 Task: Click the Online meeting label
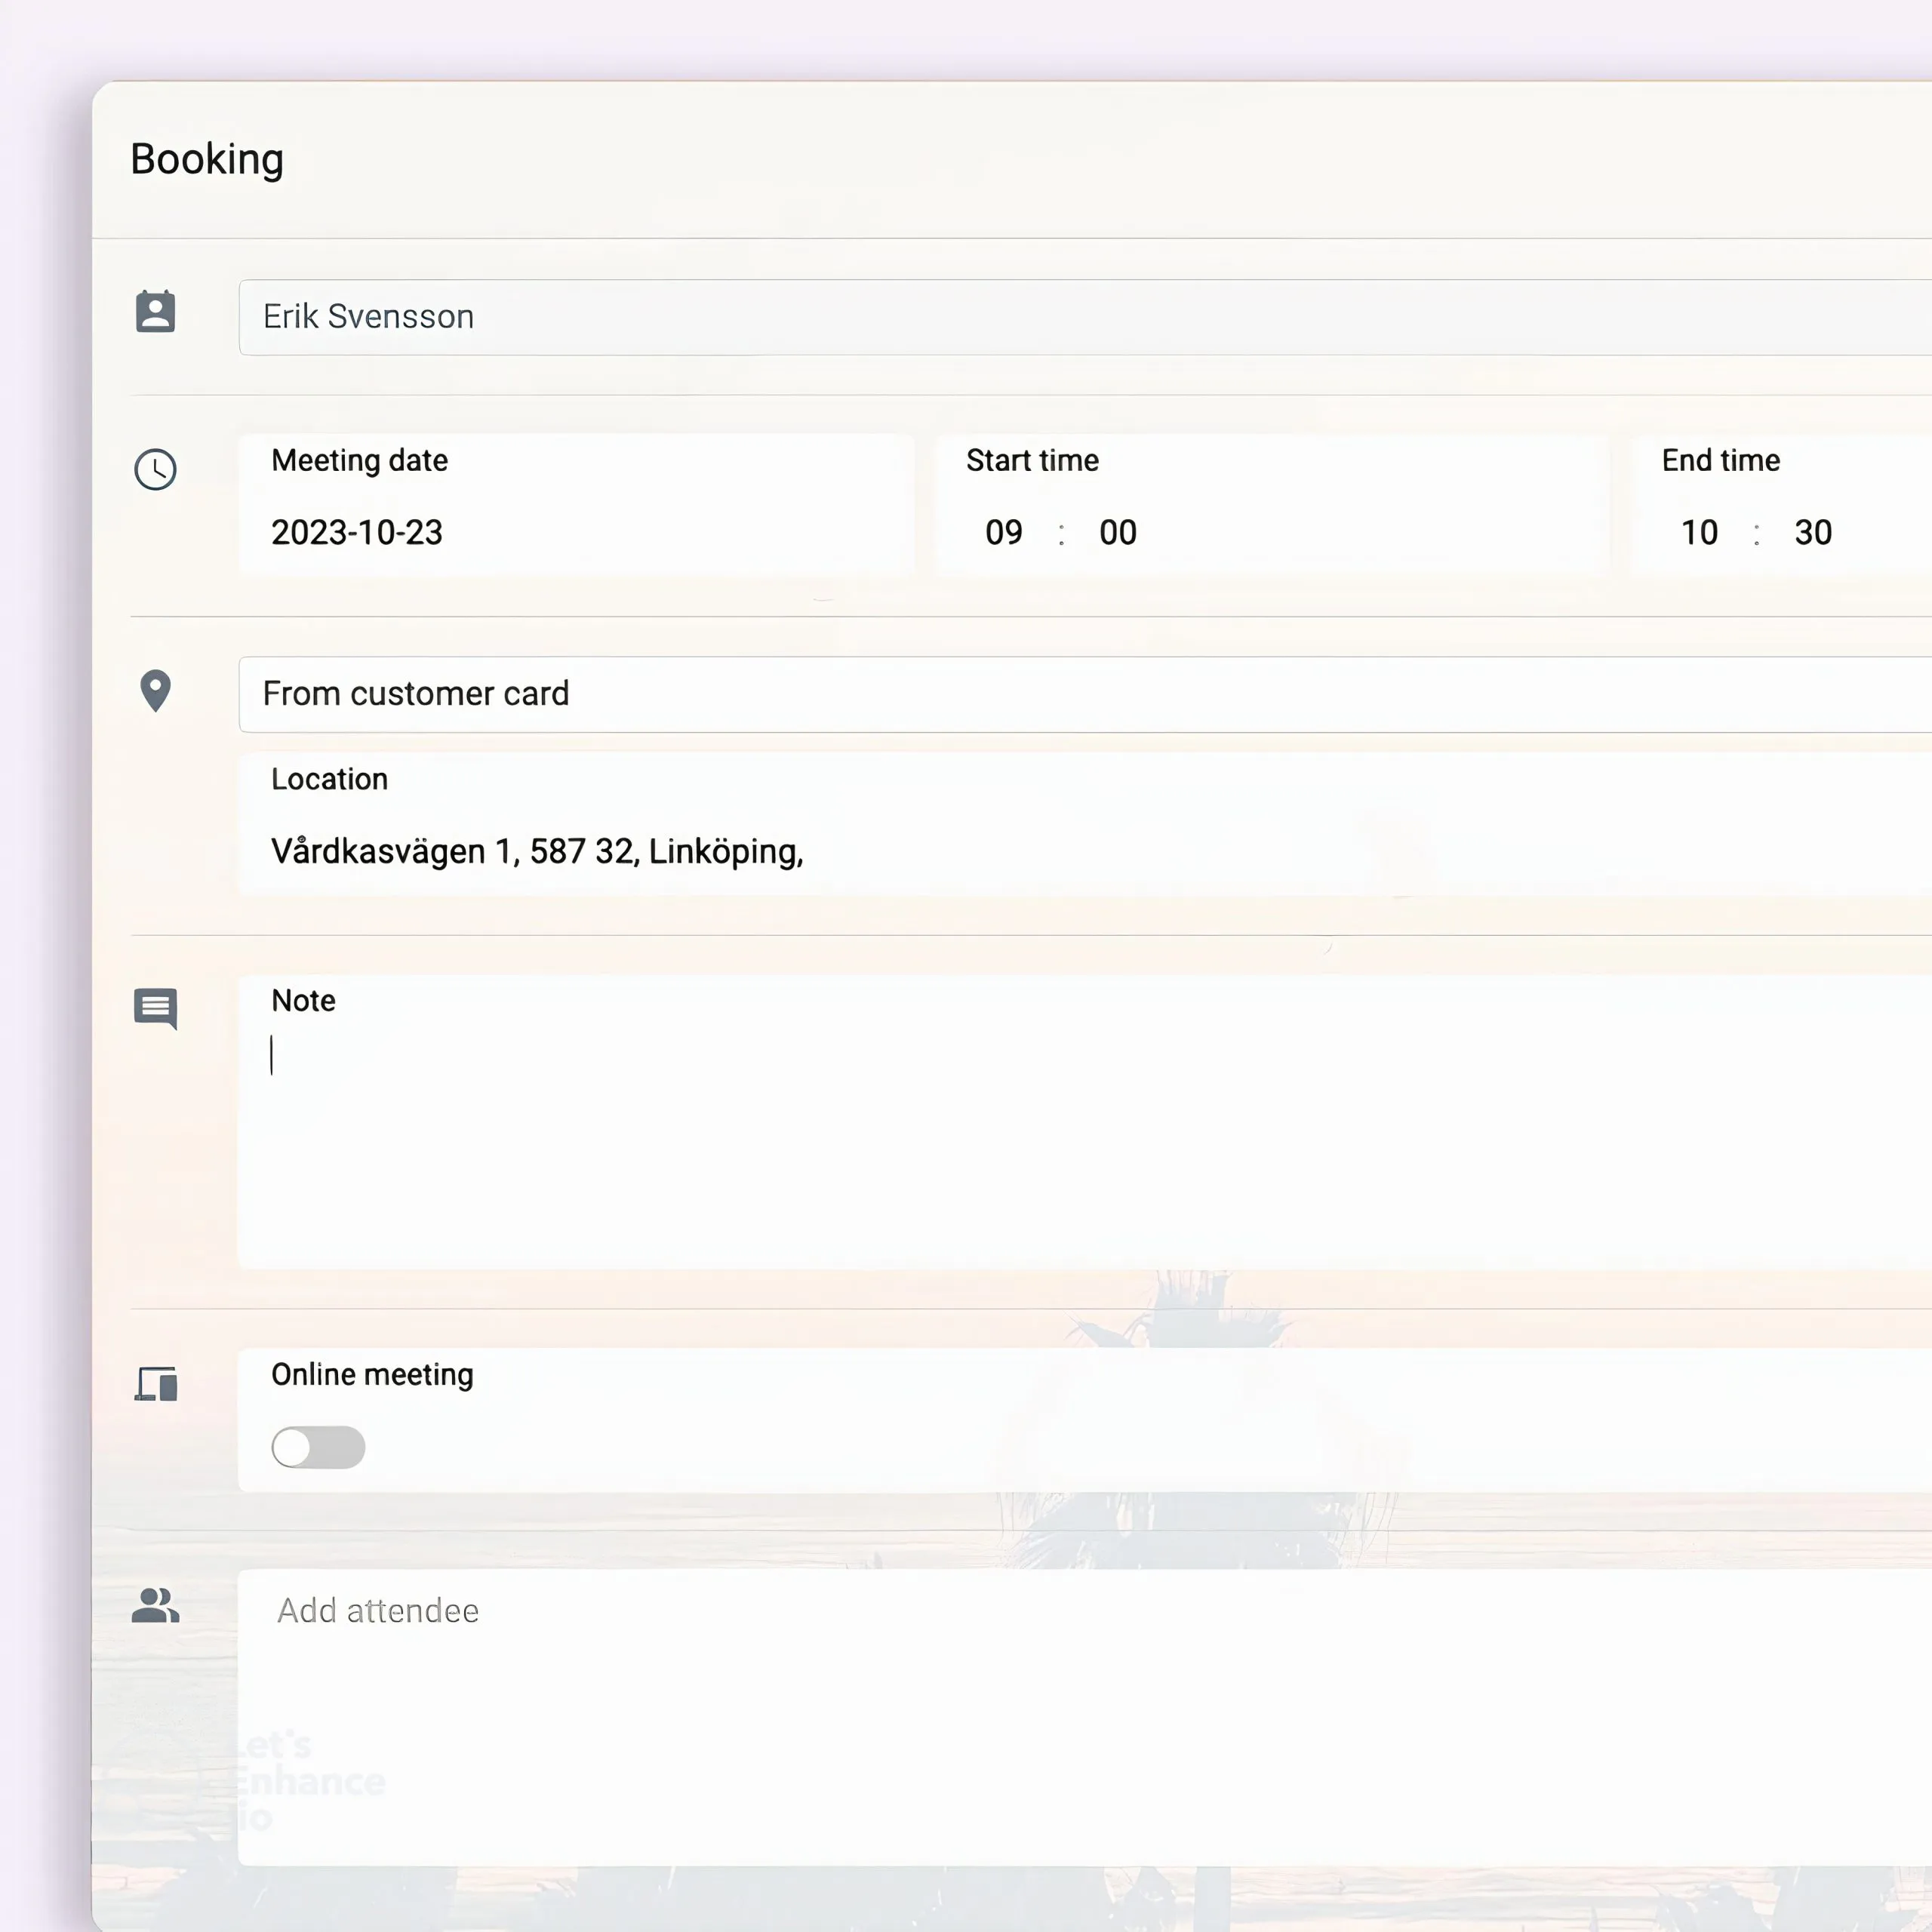coord(372,1375)
